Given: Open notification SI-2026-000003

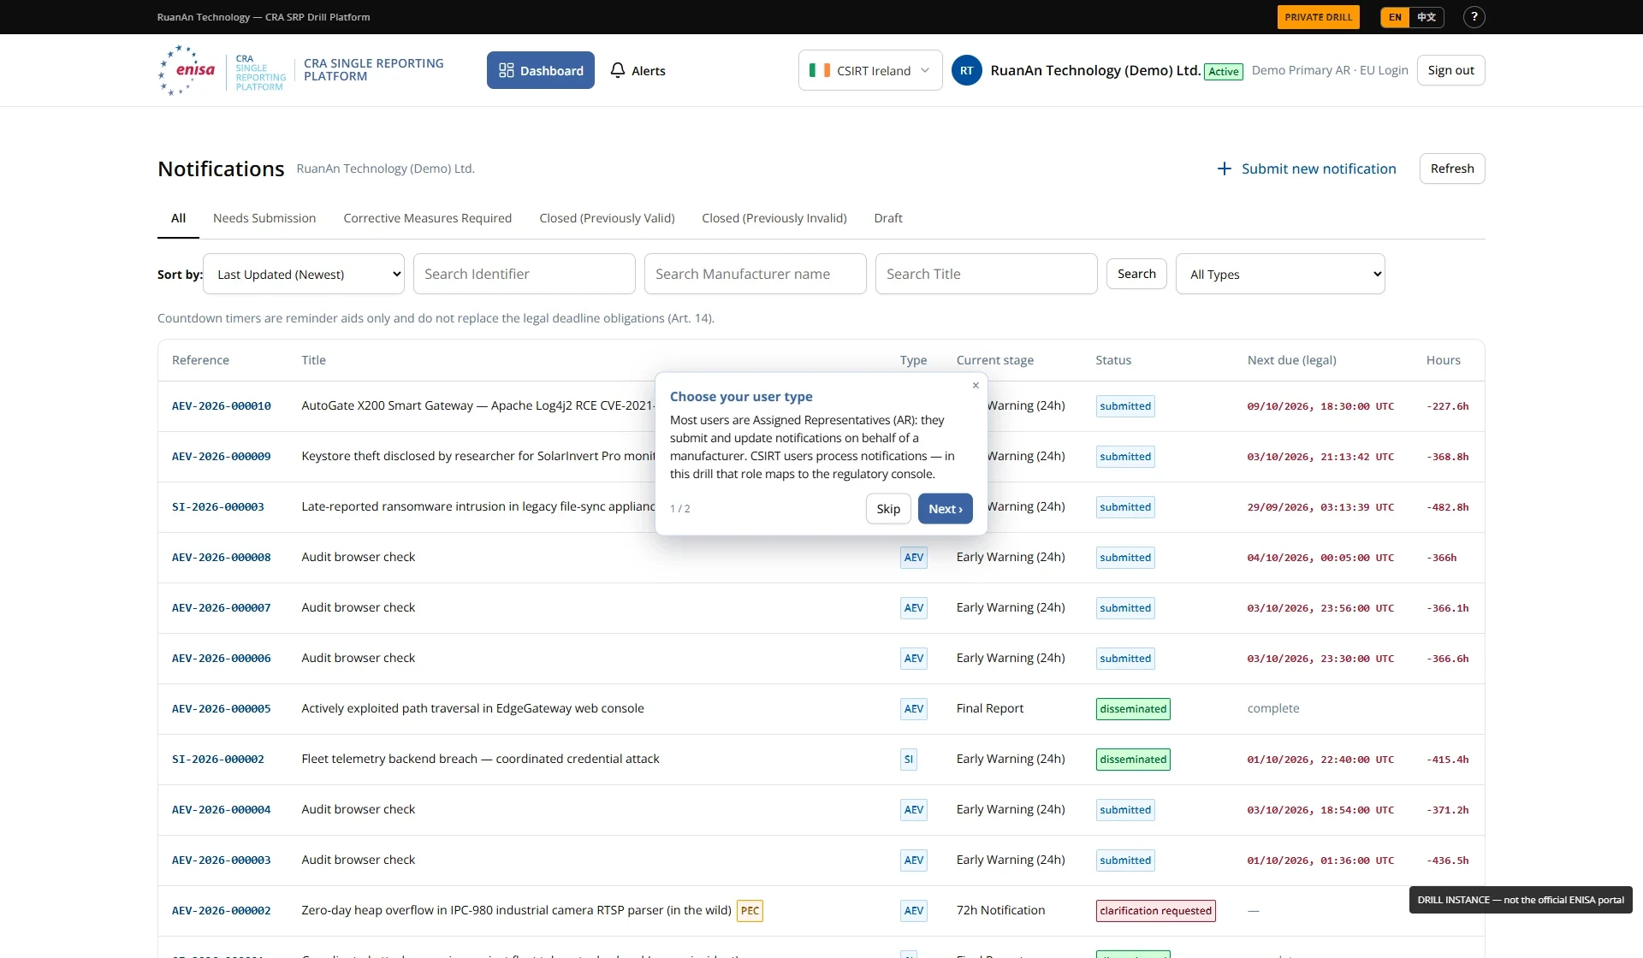Looking at the screenshot, I should (x=218, y=507).
